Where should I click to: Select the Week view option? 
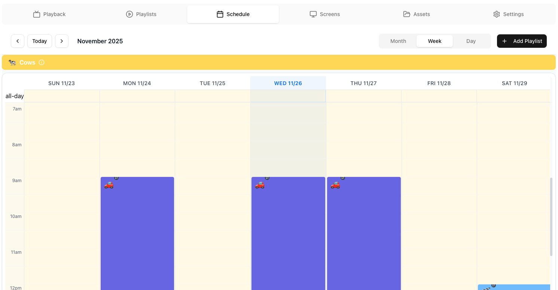tap(434, 41)
